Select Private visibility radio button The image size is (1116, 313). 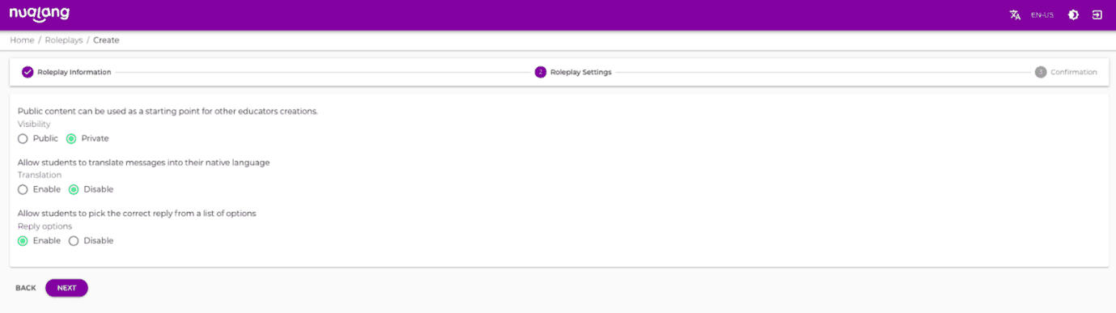71,138
